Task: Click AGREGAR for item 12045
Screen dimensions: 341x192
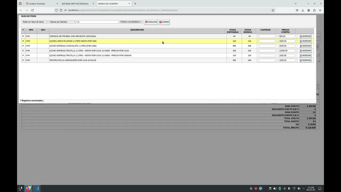Action: 305,51
